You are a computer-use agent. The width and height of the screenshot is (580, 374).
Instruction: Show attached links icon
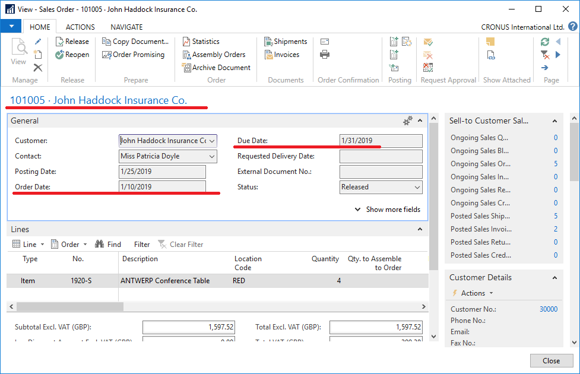[491, 55]
